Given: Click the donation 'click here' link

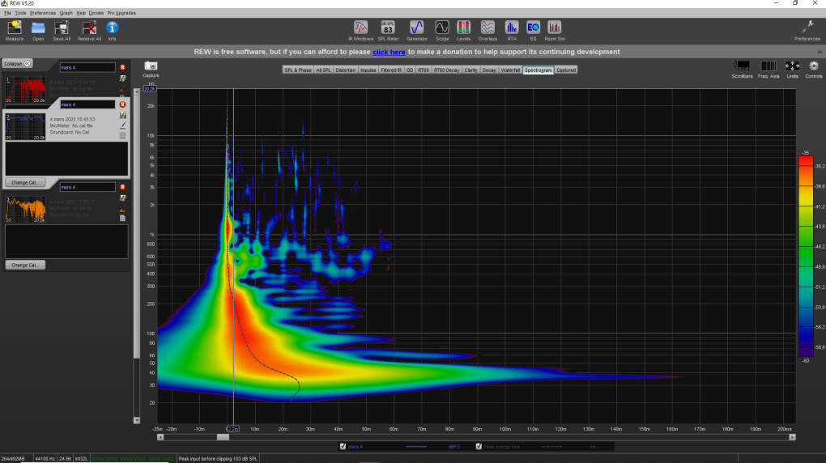Looking at the screenshot, I should [389, 52].
